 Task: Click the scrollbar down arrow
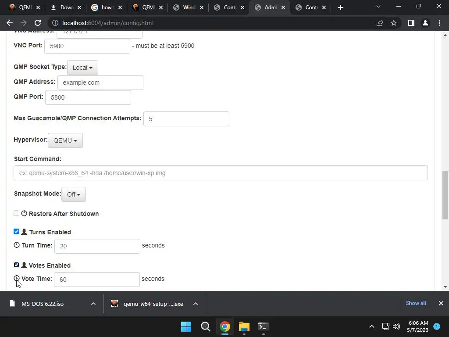pos(445,287)
